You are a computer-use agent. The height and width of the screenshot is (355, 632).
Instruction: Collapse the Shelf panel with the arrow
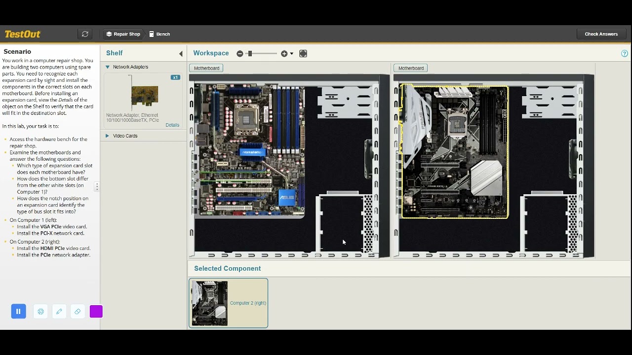click(x=181, y=54)
